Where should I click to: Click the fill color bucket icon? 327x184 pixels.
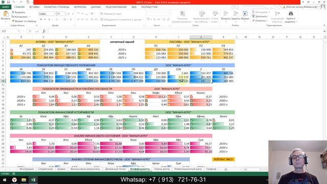pos(64,19)
